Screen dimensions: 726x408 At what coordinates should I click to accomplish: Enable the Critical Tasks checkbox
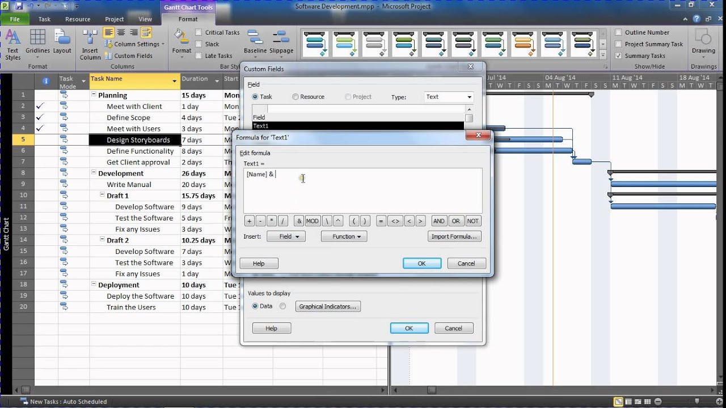(199, 32)
